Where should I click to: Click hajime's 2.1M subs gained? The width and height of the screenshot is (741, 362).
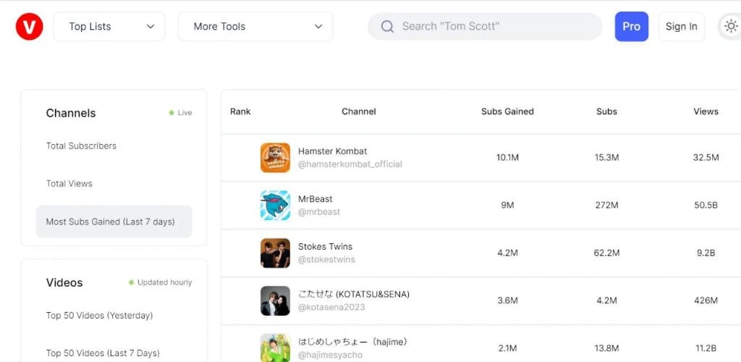(507, 349)
